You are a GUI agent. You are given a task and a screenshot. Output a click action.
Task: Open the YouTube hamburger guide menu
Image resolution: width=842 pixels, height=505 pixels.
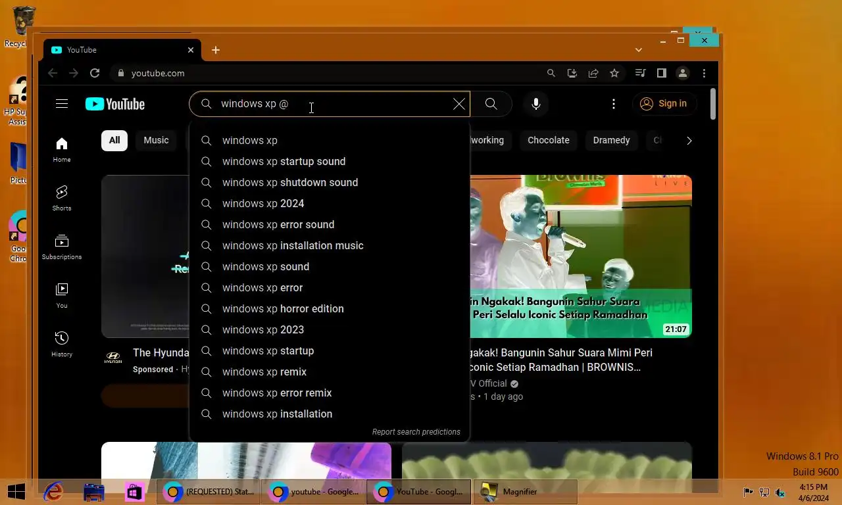coord(62,103)
